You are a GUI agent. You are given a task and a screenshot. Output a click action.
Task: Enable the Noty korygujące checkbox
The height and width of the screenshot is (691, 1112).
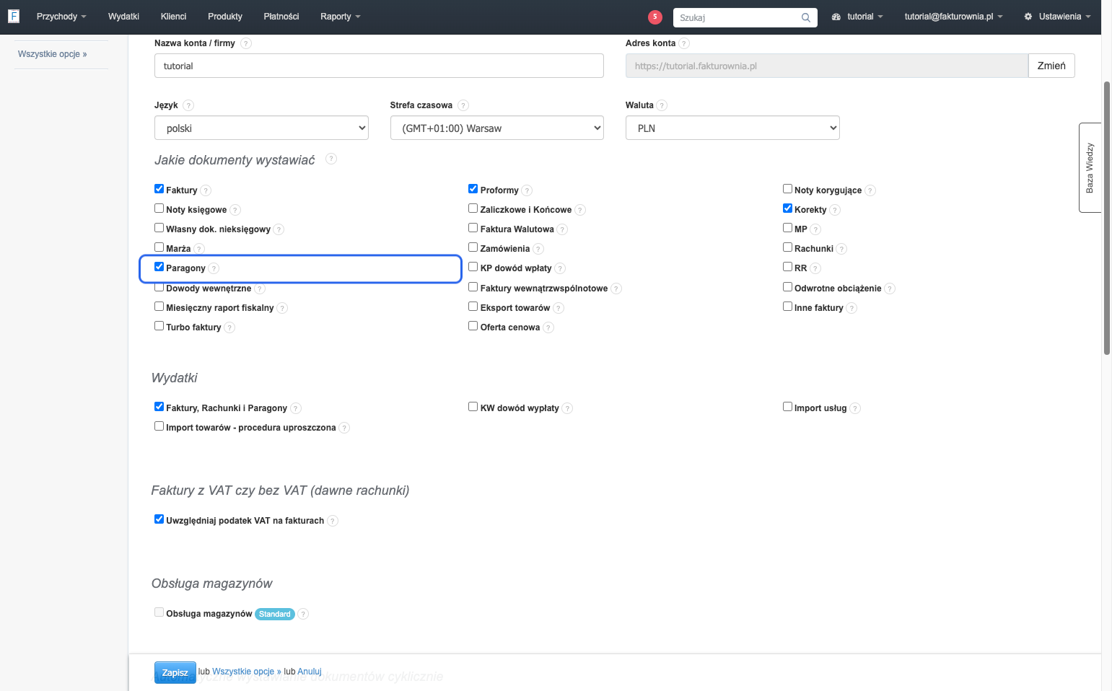click(788, 189)
